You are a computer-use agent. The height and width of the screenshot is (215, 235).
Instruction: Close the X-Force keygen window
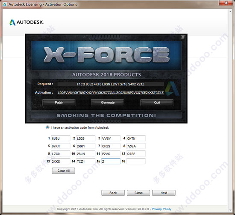tap(183, 37)
